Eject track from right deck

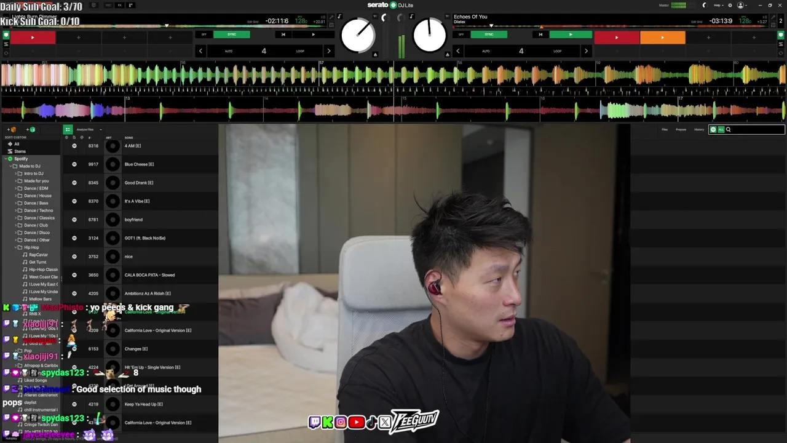coord(447,55)
